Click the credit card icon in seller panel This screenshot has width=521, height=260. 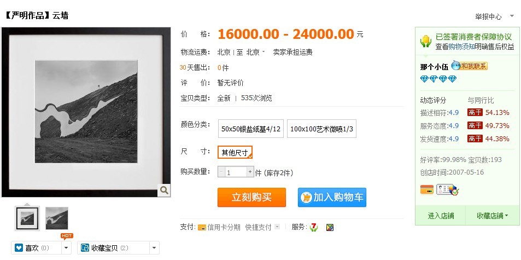pos(427,190)
